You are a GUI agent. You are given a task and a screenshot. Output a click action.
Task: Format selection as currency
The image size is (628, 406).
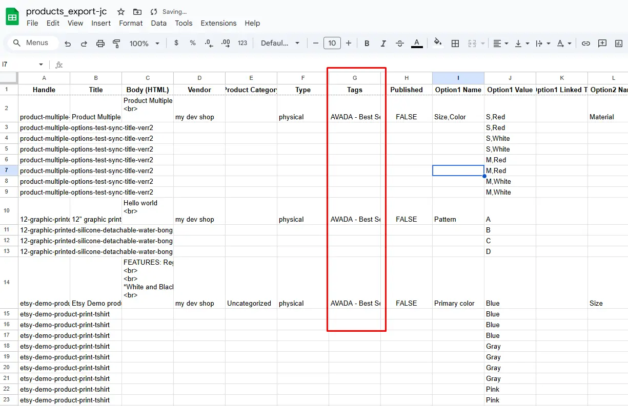click(176, 43)
